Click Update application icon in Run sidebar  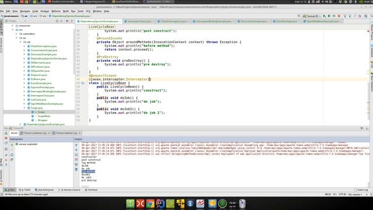coord(6,143)
